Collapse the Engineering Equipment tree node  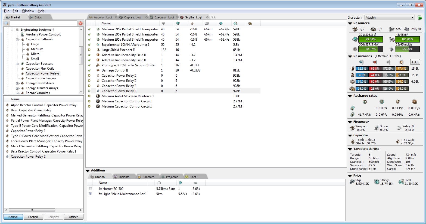click(x=12, y=30)
